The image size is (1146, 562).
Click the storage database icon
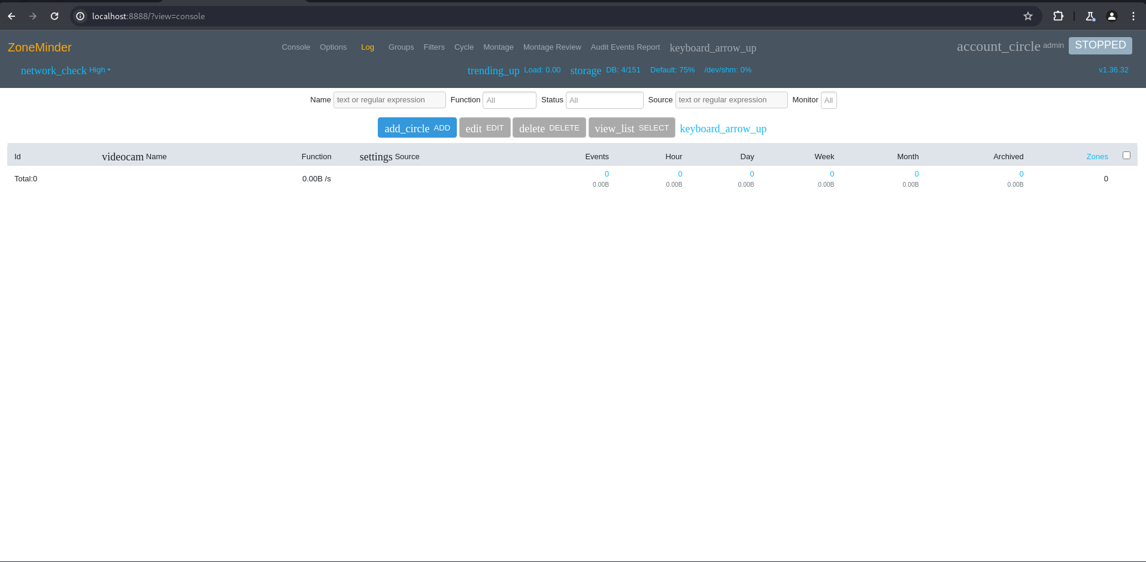point(585,71)
